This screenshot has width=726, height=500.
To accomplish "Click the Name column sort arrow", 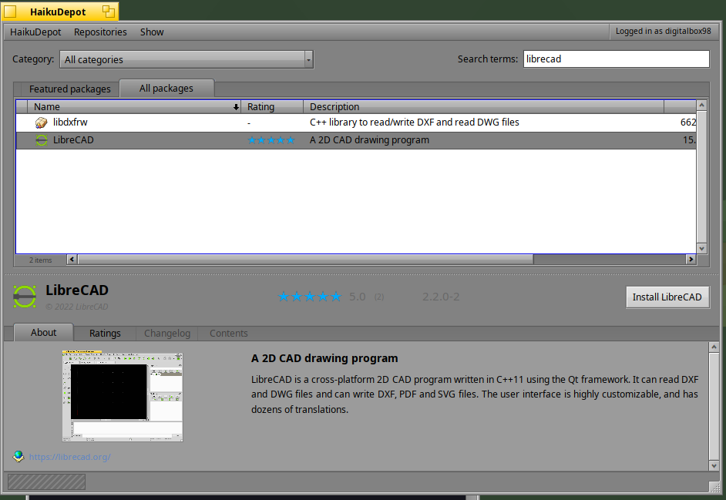I will click(x=236, y=107).
